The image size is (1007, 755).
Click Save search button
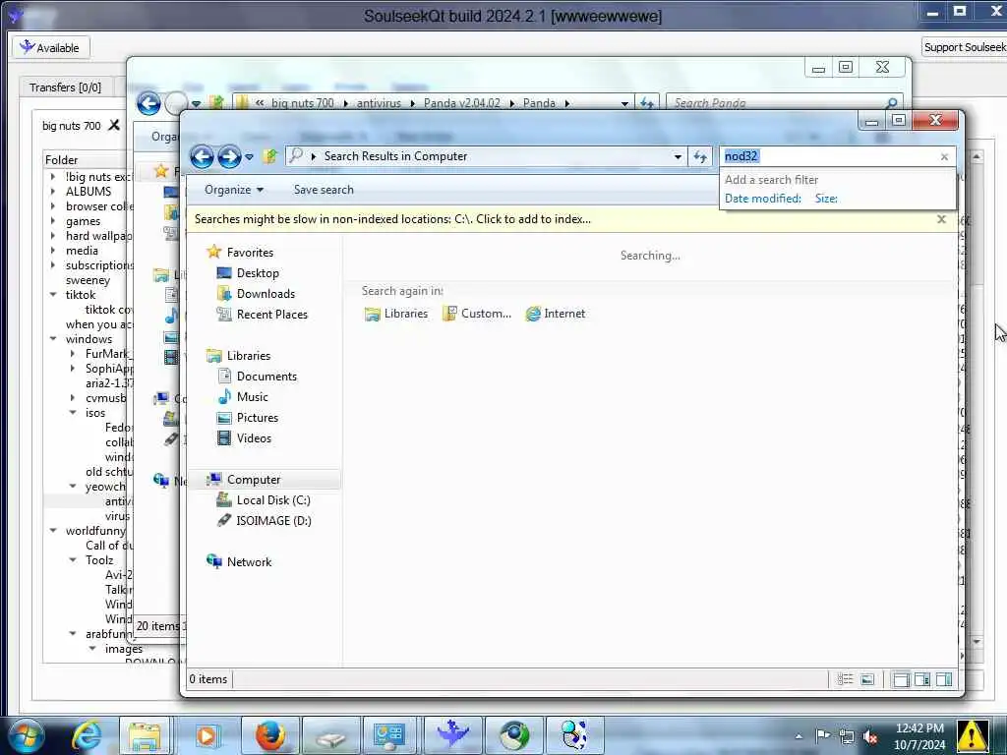click(x=324, y=190)
